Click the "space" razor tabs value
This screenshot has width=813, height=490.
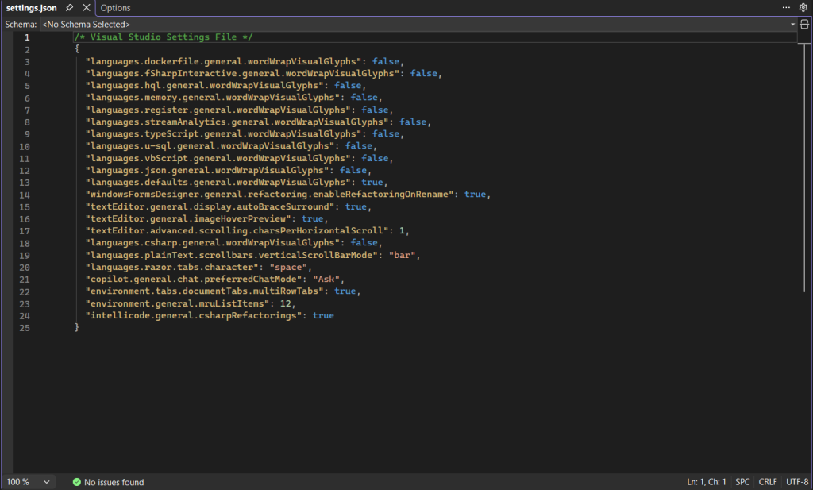[287, 267]
